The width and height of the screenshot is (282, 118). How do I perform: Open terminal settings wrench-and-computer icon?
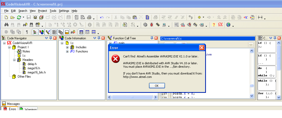pos(202,25)
